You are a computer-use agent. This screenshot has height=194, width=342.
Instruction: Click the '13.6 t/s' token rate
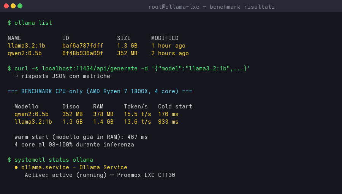(x=138, y=122)
